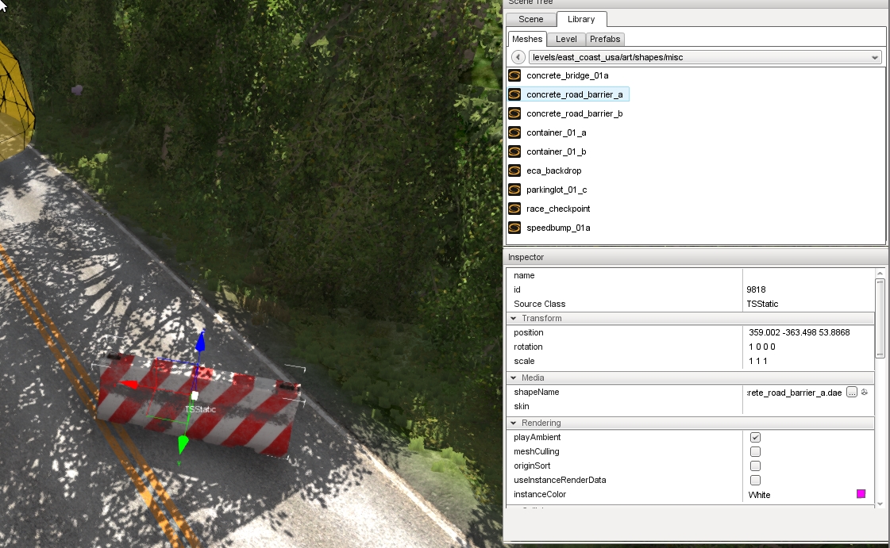Click the container_01_a mesh icon
Image resolution: width=890 pixels, height=548 pixels.
pos(514,132)
